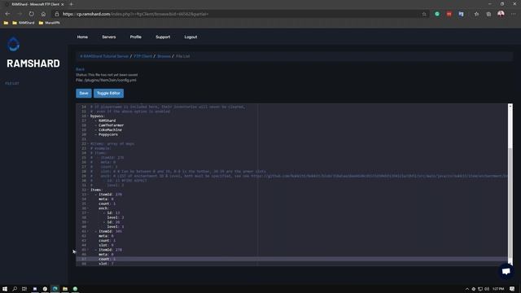Open File Explorer from taskbar
The width and height of the screenshot is (521, 293).
pyautogui.click(x=65, y=289)
